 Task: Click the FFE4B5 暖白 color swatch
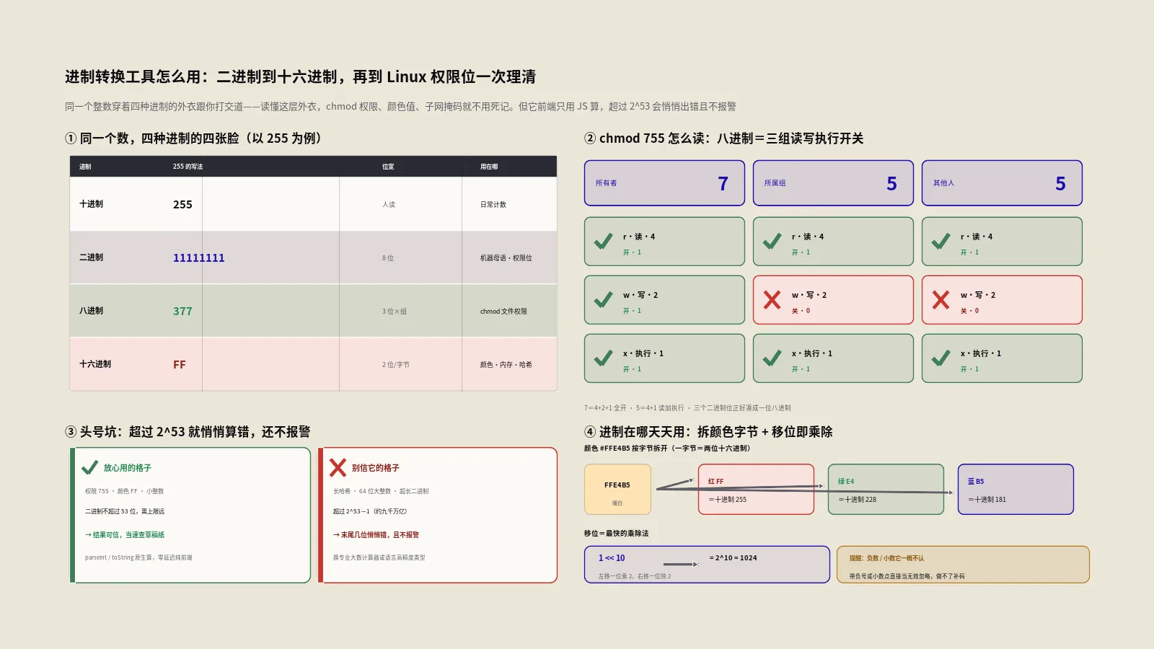(617, 490)
